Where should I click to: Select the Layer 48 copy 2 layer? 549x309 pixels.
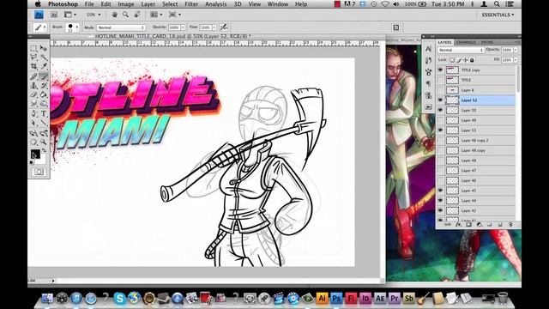coord(476,141)
